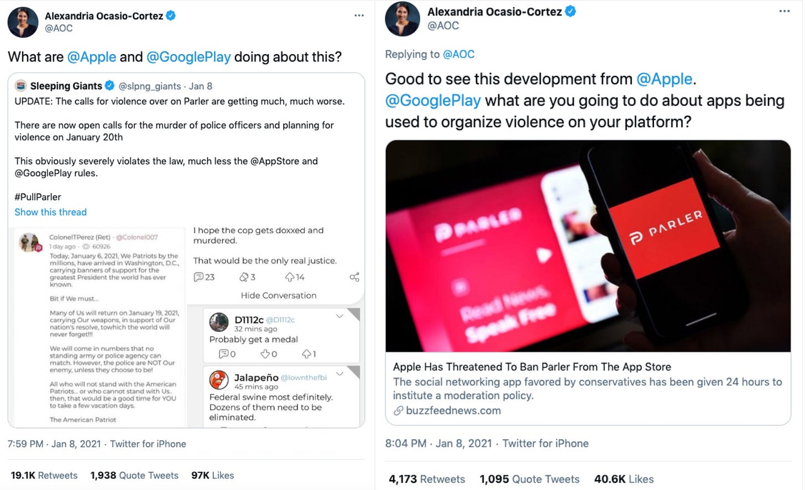Open the right tweet's three-dot more menu
The width and height of the screenshot is (805, 490).
click(x=784, y=11)
